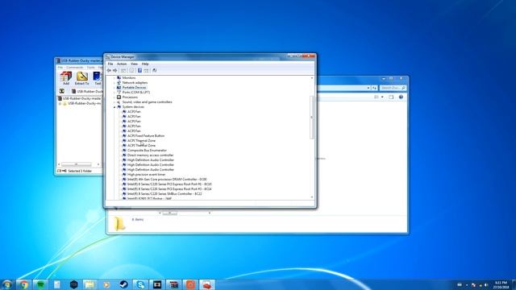Select Portable Devices tree node
This screenshot has width=516, height=290.
click(135, 88)
